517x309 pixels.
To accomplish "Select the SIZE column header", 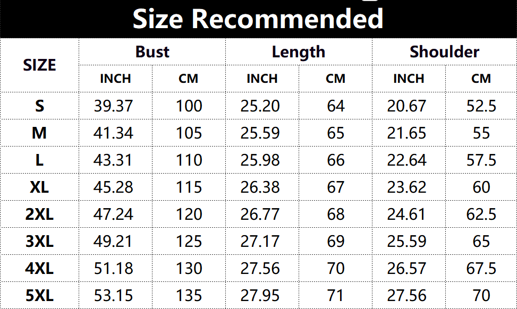I will [x=39, y=65].
